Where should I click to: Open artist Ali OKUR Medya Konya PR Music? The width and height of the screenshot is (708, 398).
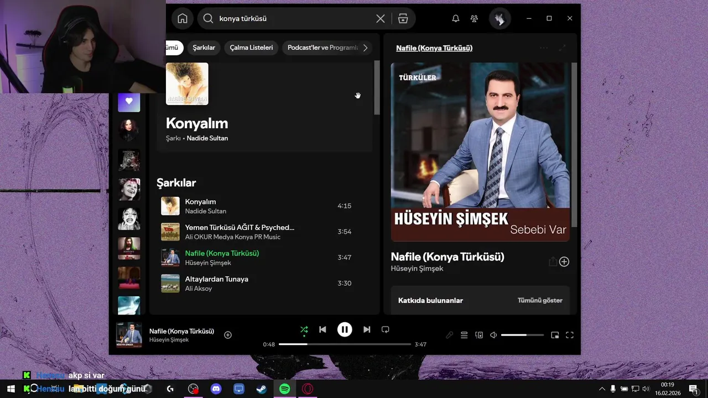tap(233, 237)
